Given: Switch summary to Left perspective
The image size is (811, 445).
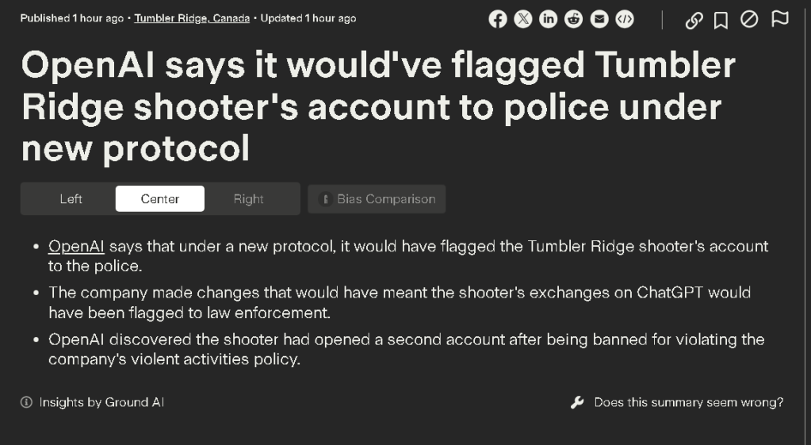Looking at the screenshot, I should click(71, 199).
